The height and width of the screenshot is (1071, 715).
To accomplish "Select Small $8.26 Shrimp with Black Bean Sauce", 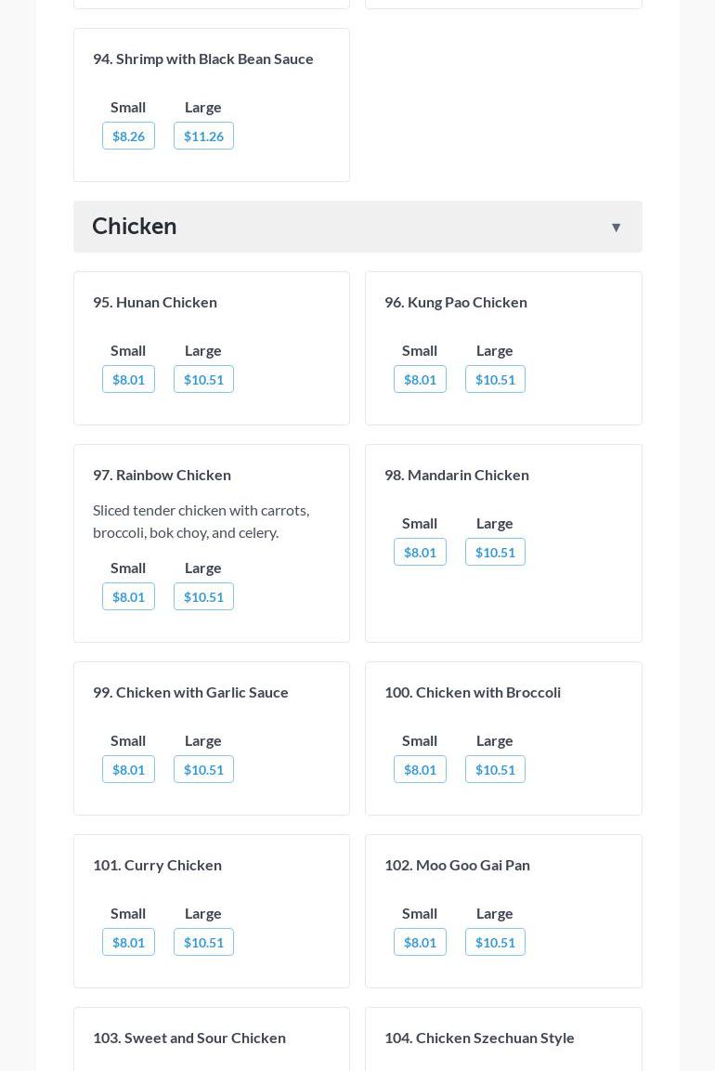I will [x=128, y=137].
